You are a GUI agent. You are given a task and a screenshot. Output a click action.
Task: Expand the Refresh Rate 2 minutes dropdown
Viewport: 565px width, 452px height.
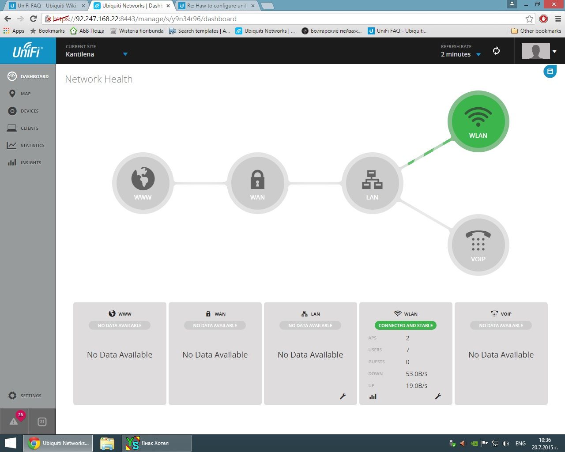pos(460,51)
